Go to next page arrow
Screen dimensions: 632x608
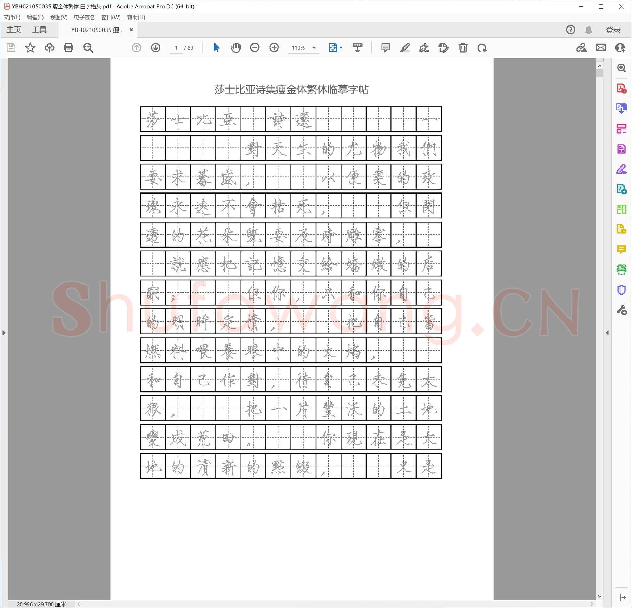(156, 47)
